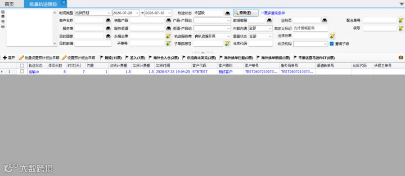Viewport: 405px width, 176px height.
Task: Click RTBTEST customer code cell
Action: coord(204,72)
